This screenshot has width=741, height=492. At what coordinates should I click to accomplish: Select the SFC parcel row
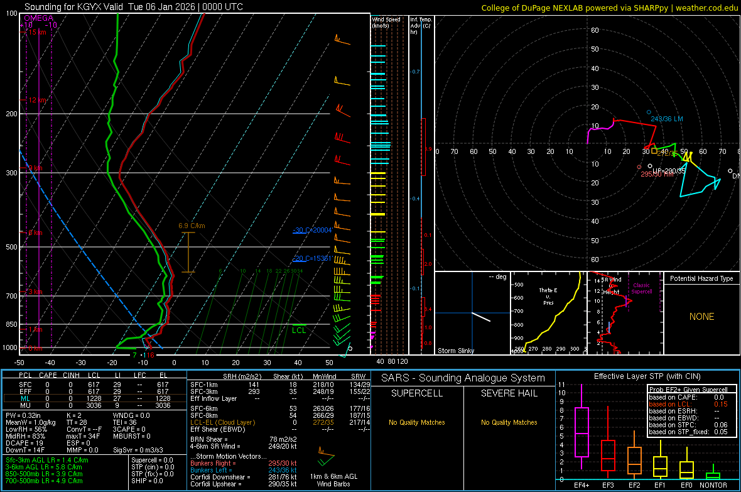point(94,385)
